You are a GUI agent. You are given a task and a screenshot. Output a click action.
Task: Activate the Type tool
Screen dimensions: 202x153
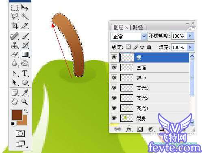pyautogui.click(x=25, y=73)
